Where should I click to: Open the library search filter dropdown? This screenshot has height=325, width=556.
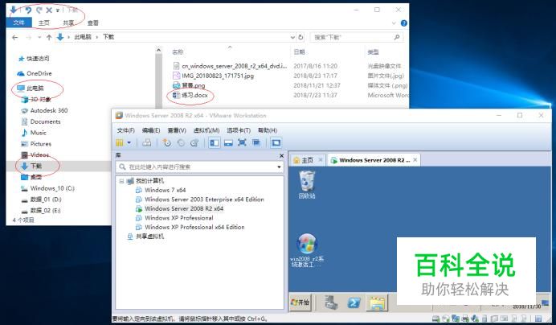[x=279, y=167]
